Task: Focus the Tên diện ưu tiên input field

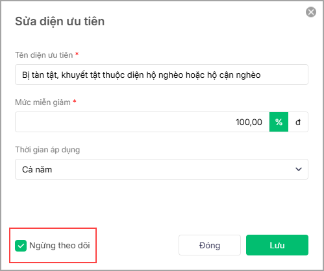Action: click(x=162, y=75)
